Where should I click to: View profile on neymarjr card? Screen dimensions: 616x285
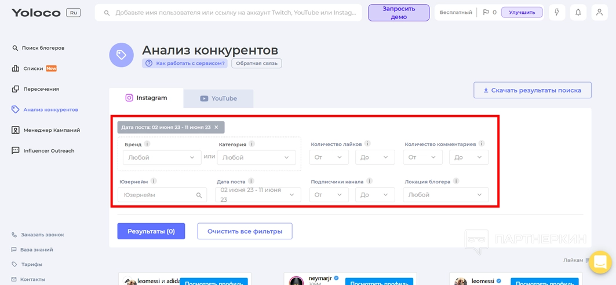379,282
